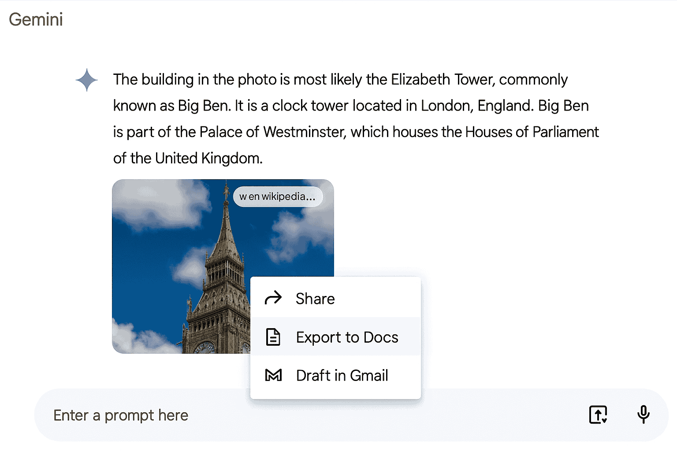Select Draft in Gmail menu entry

tap(335, 375)
